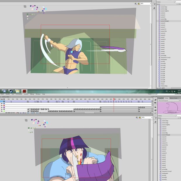Click lower window library search field
181x181 pixels.
(178, 116)
